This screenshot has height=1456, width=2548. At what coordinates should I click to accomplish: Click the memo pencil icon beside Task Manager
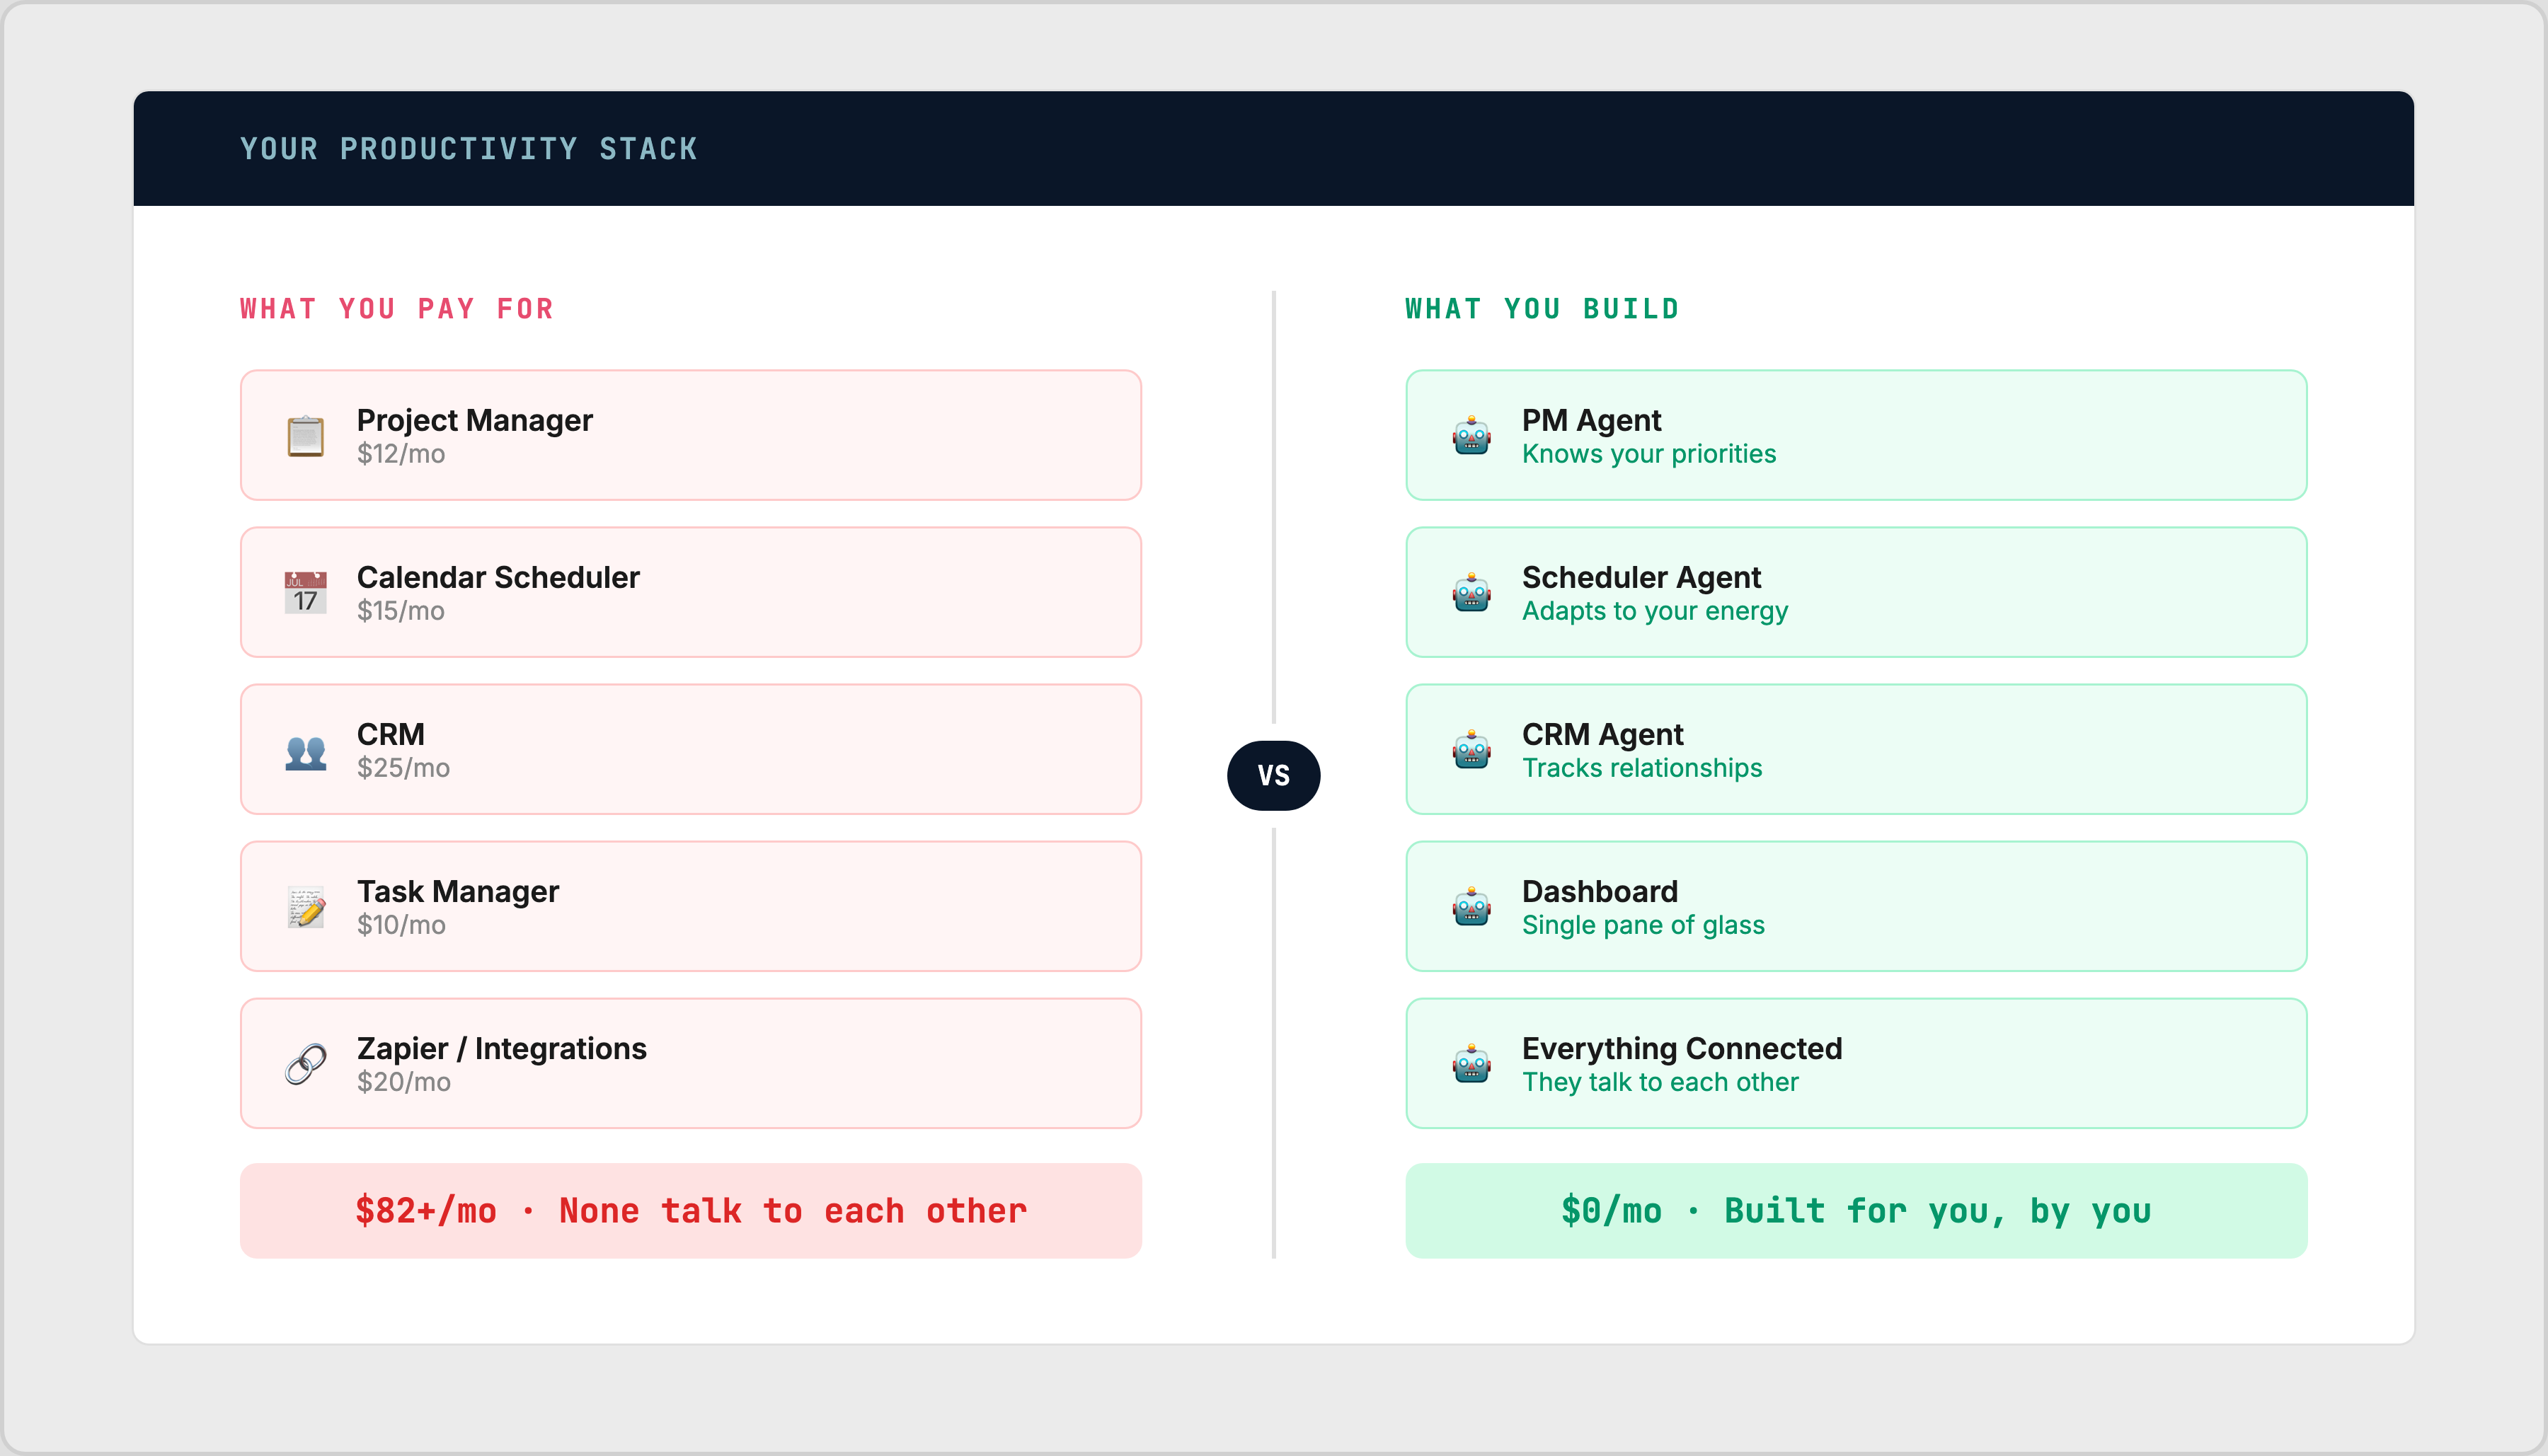(x=305, y=907)
